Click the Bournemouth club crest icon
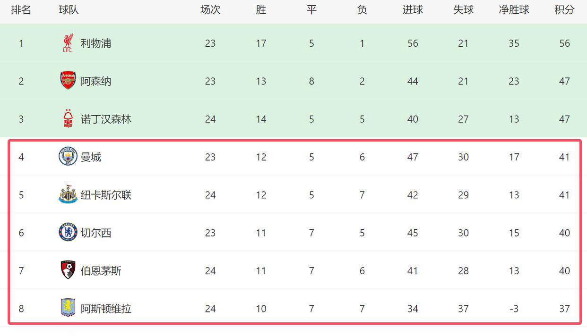The image size is (587, 336). (68, 270)
